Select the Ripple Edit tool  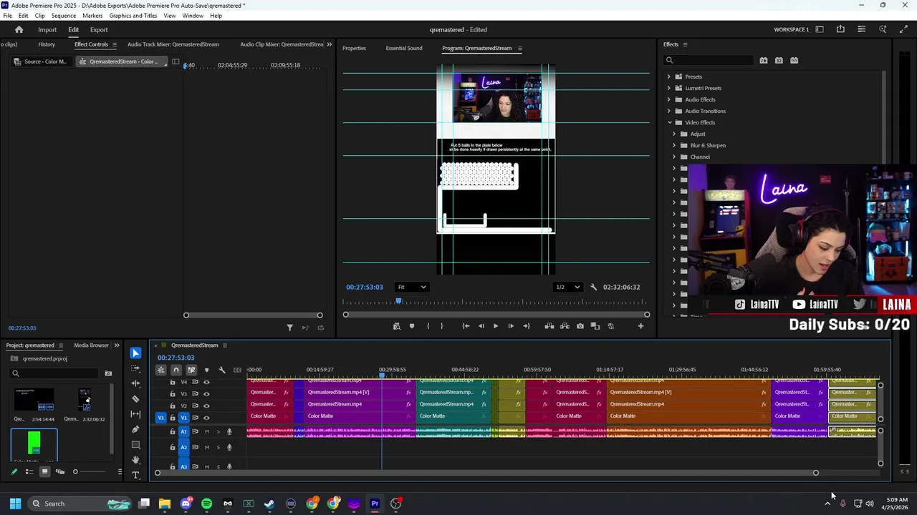[135, 383]
